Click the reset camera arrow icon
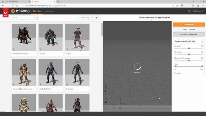This screenshot has width=206, height=116. click(106, 91)
